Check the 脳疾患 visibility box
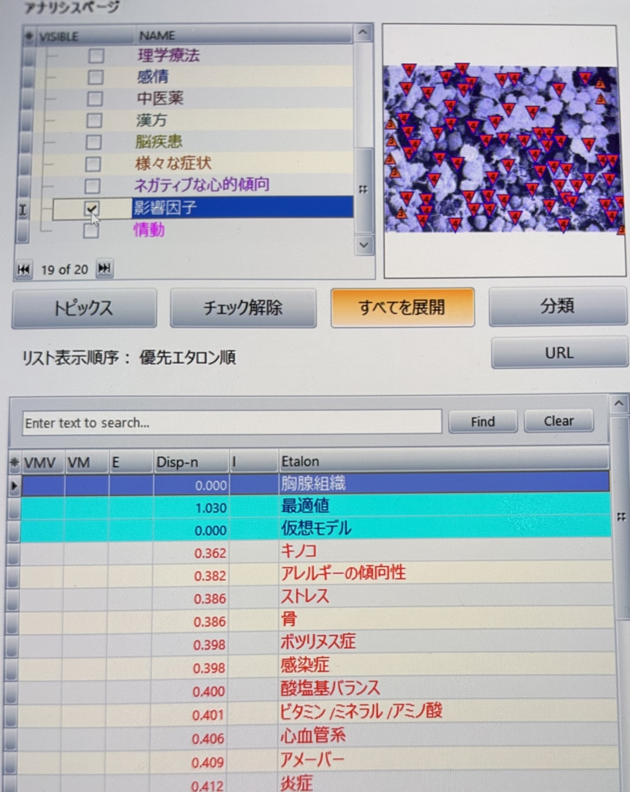Image resolution: width=630 pixels, height=792 pixels. click(x=94, y=142)
